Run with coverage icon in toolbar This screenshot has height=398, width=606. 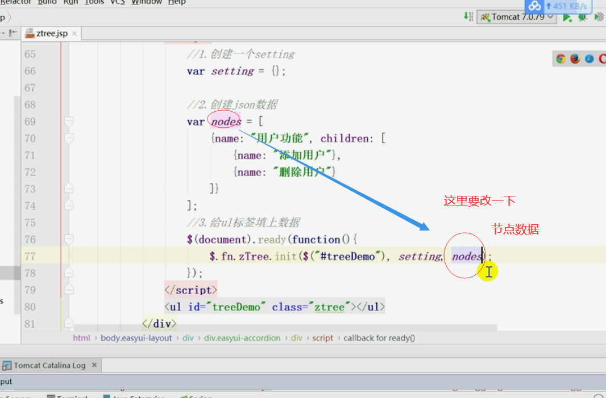coord(599,18)
